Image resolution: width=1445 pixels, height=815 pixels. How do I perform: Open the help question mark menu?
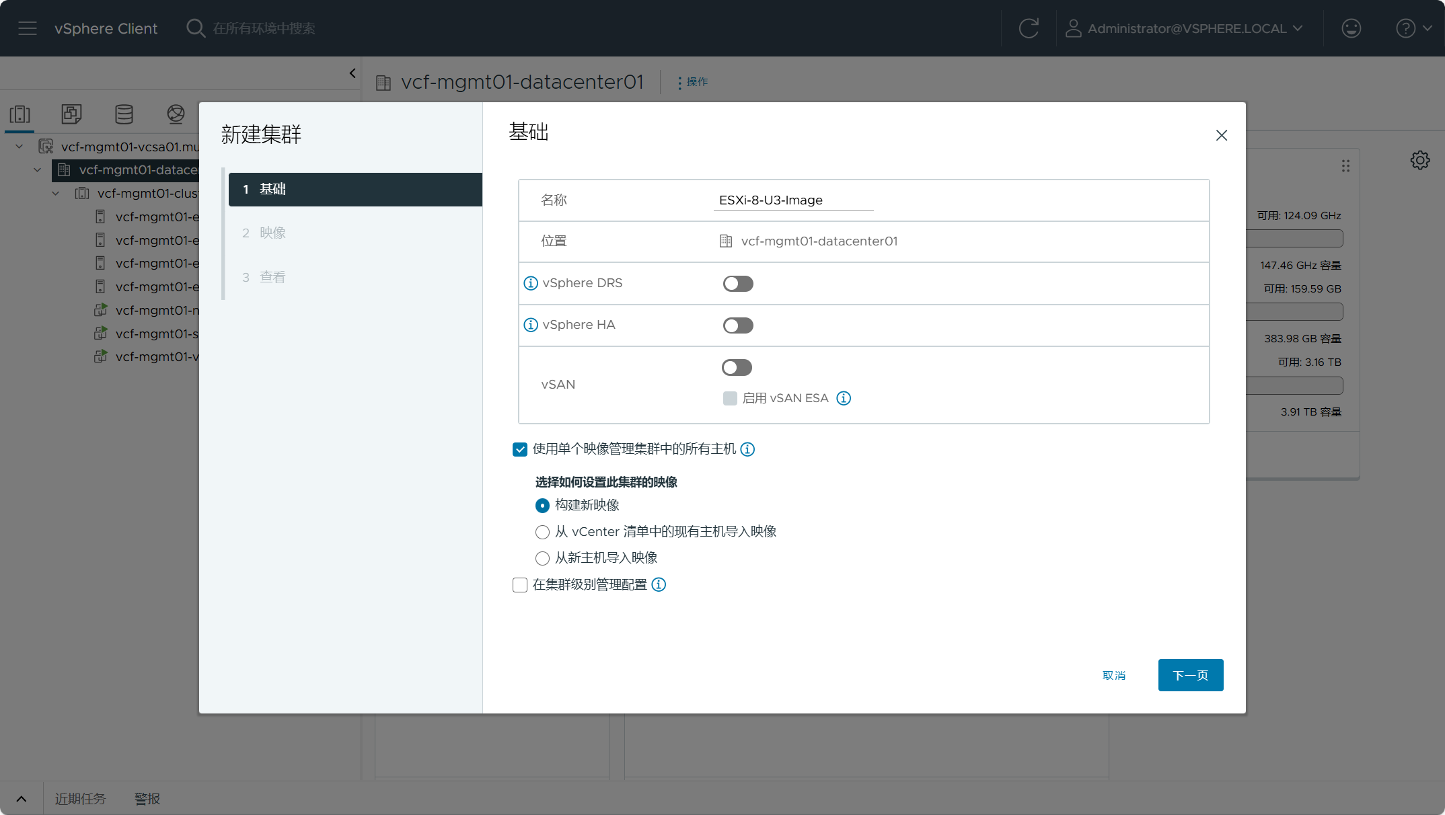coord(1413,28)
